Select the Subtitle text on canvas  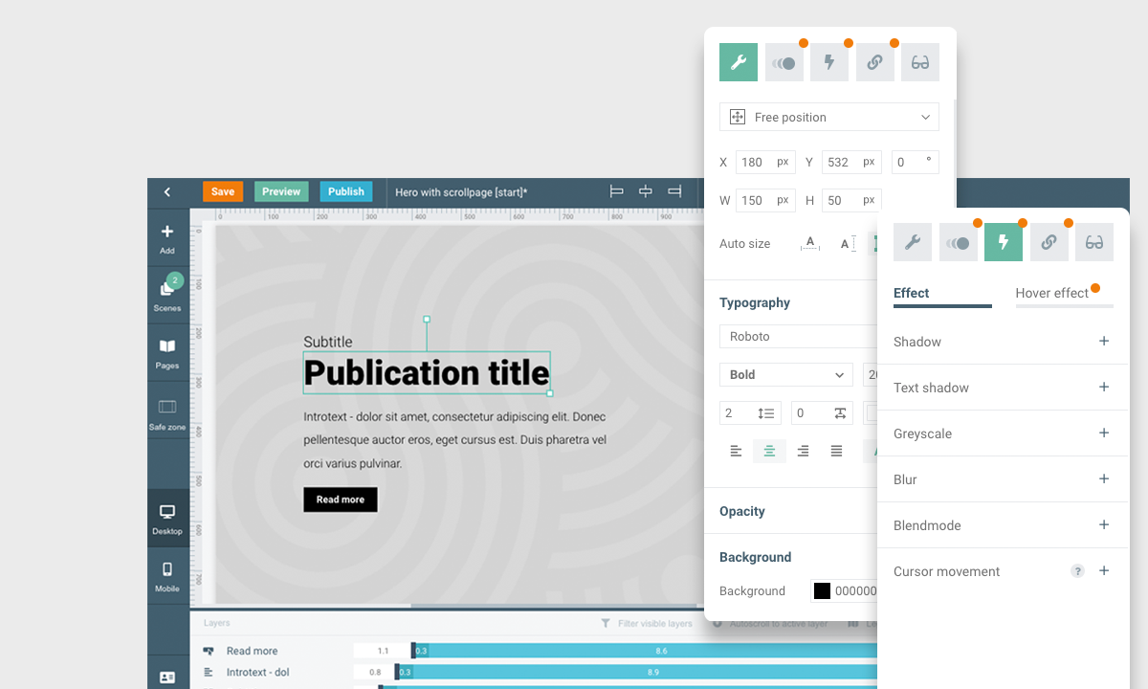click(328, 342)
